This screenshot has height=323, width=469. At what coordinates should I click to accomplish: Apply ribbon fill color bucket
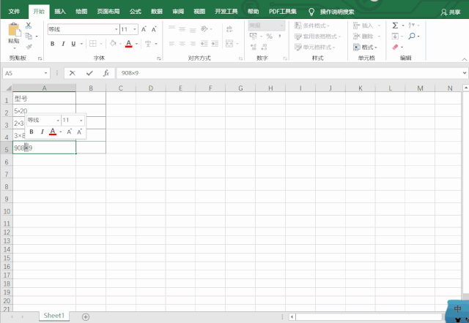(113, 44)
